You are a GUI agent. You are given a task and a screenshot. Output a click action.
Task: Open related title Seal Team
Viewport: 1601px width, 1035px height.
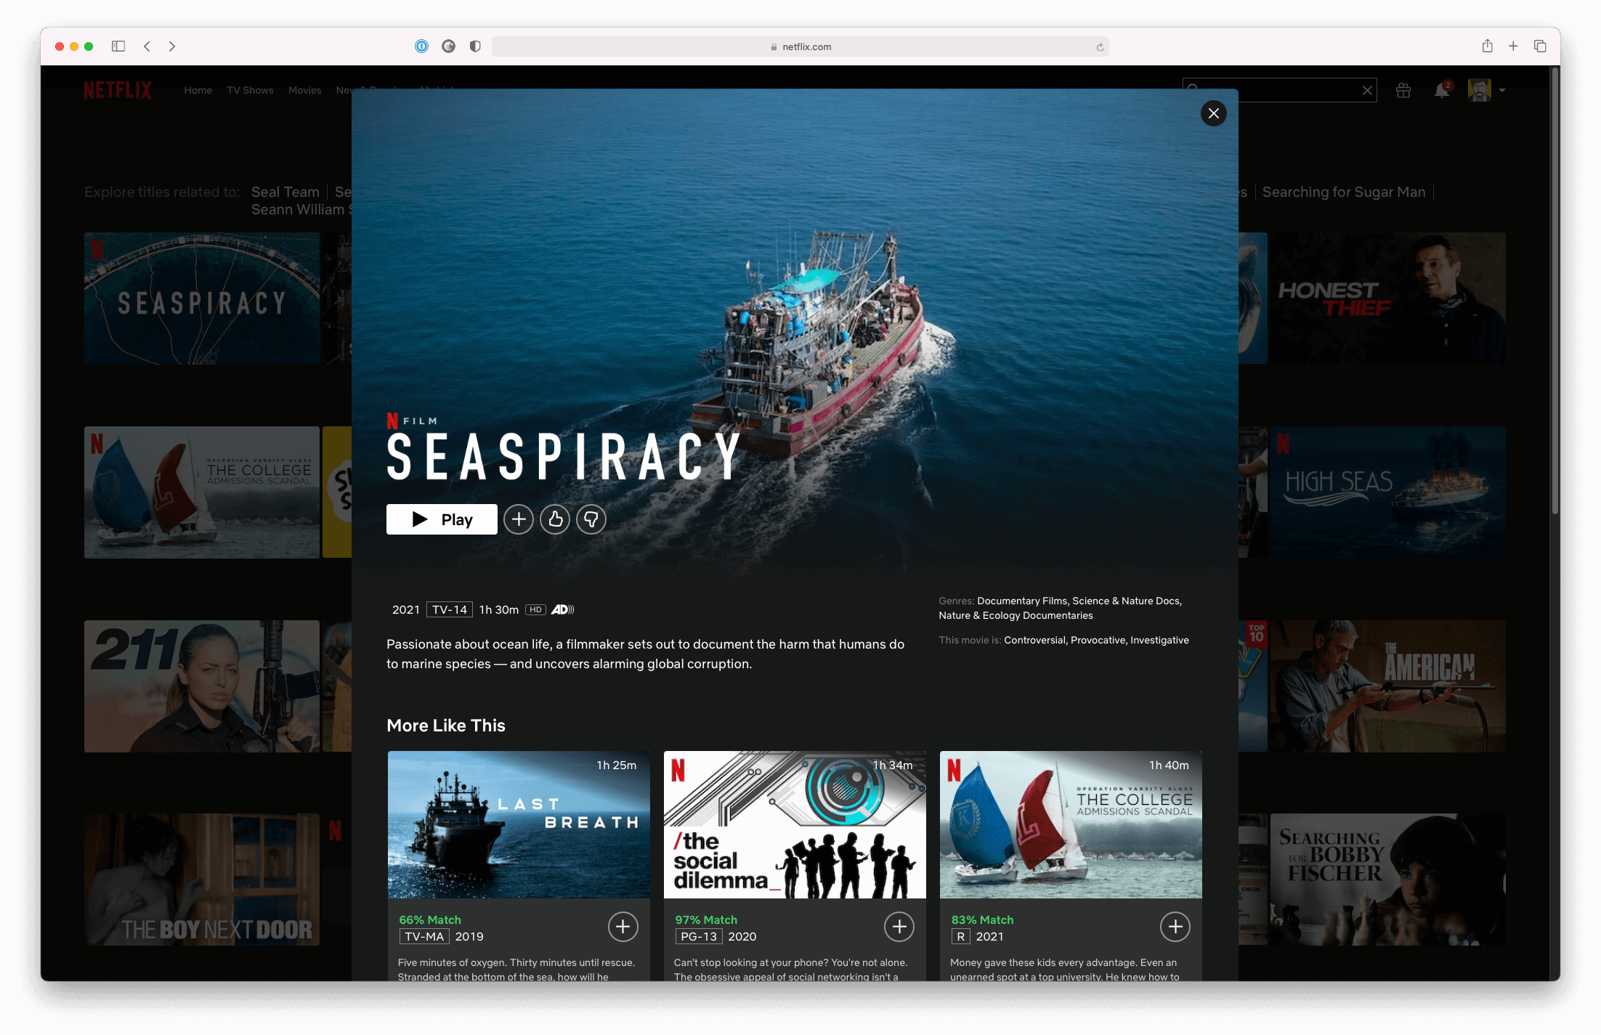tap(285, 192)
